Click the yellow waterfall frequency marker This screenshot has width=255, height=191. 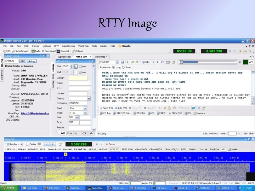coord(66,154)
